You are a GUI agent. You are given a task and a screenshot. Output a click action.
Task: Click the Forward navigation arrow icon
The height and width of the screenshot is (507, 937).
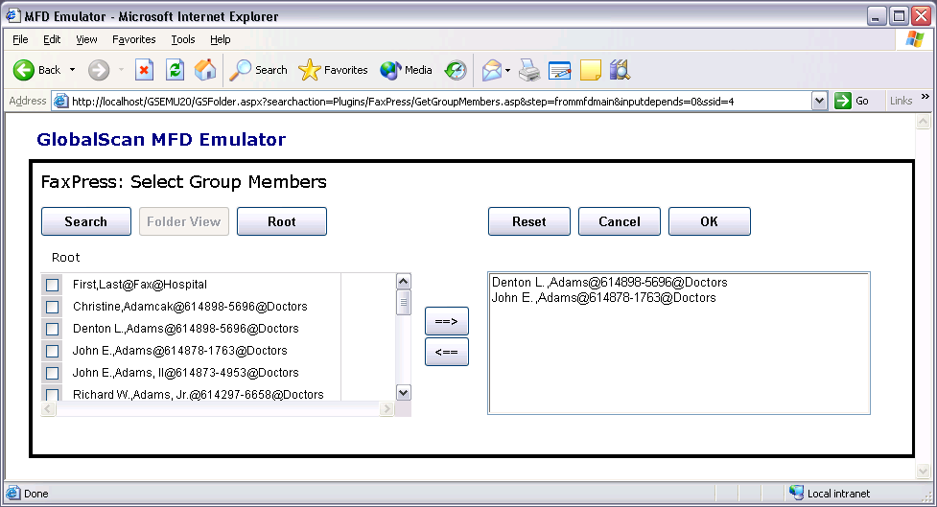(99, 70)
